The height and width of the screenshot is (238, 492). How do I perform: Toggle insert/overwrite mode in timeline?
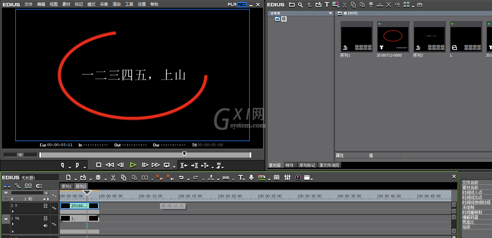[7, 186]
